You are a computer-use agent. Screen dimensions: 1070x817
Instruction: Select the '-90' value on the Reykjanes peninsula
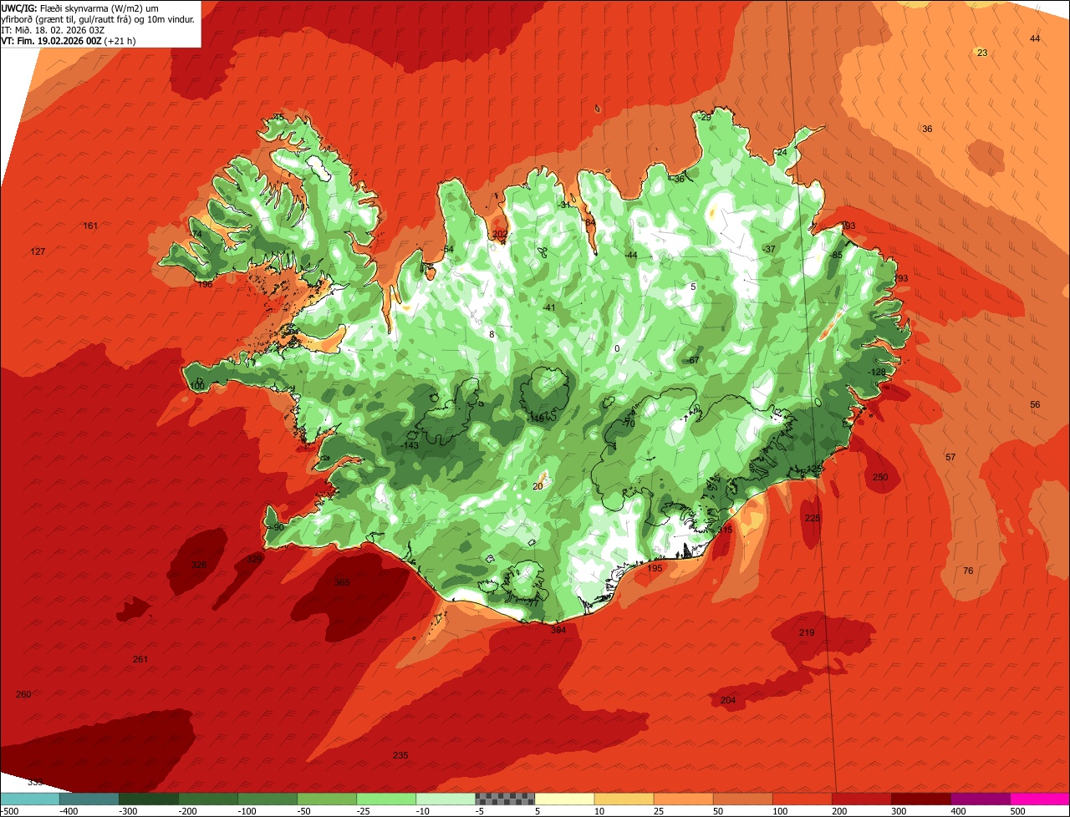pyautogui.click(x=278, y=527)
